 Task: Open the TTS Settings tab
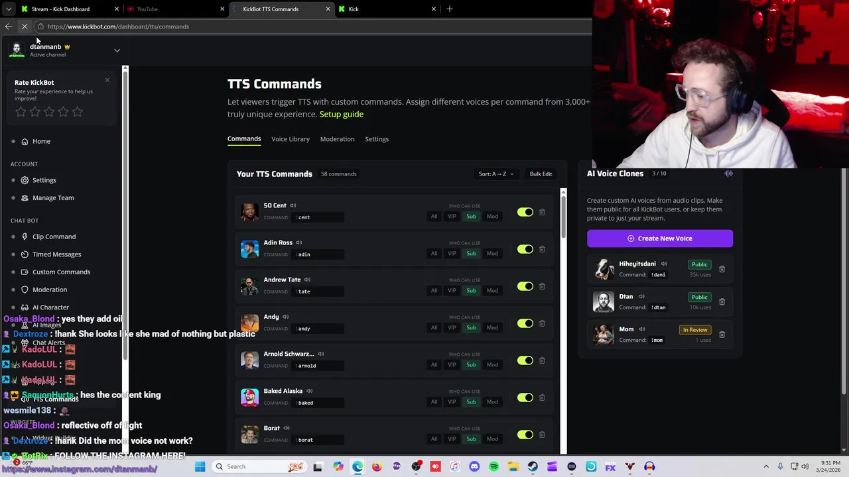(377, 139)
